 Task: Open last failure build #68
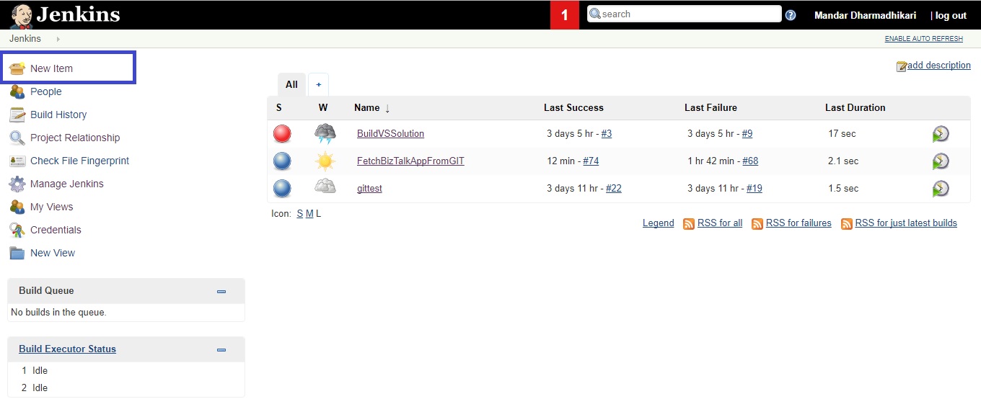750,161
